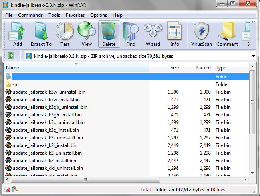Open the Commands menu

coord(30,15)
